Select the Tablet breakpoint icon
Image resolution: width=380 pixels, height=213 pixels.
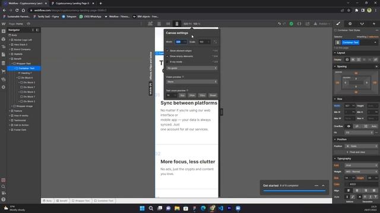pos(159,24)
